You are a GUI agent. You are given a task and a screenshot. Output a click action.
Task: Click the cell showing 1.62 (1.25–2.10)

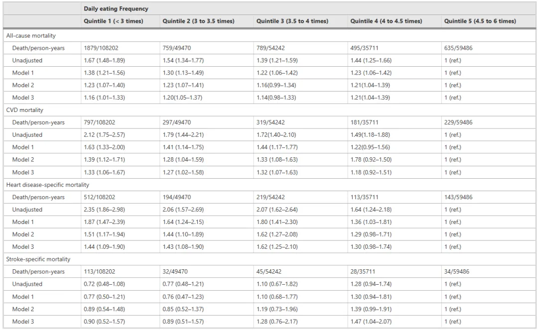(300, 247)
